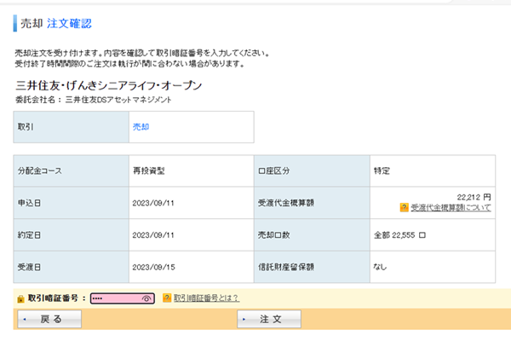Click the 信託財産留保額 label cell
The height and width of the screenshot is (341, 511).
coord(312,267)
